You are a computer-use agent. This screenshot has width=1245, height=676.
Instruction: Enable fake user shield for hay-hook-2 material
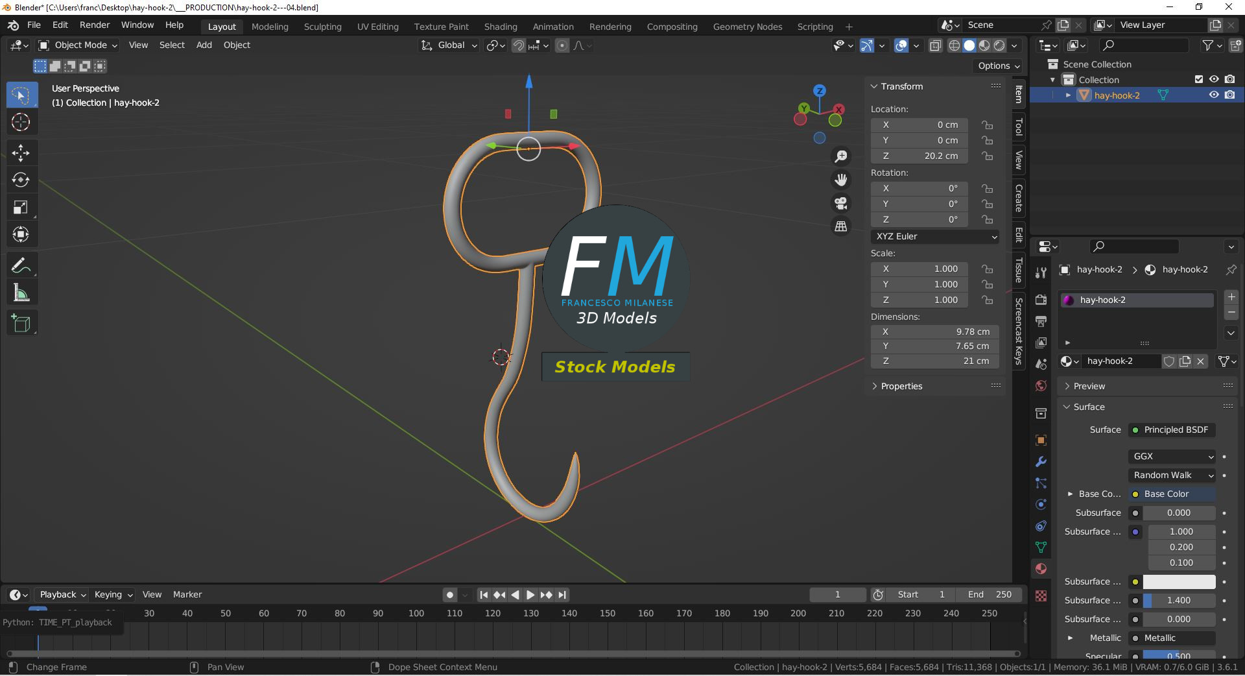[1169, 361]
